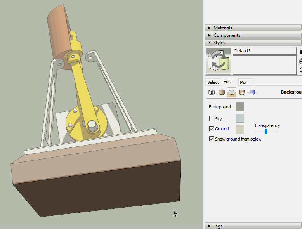Switch to the Mix tab
Viewport: 302px width, 229px height.
click(243, 82)
